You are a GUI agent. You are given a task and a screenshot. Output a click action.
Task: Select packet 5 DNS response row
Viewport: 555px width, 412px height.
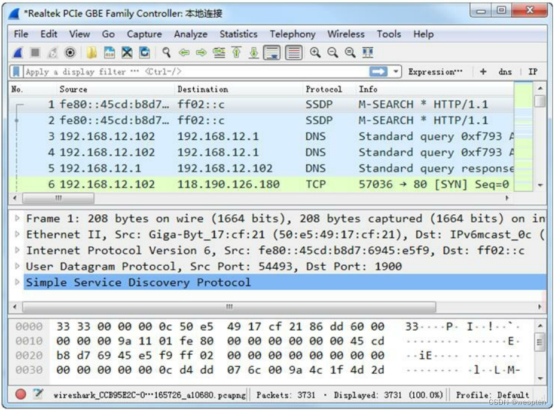[261, 168]
